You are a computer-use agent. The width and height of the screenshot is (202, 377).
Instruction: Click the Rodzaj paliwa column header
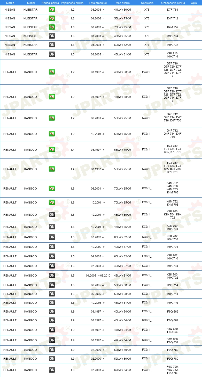[50, 3]
